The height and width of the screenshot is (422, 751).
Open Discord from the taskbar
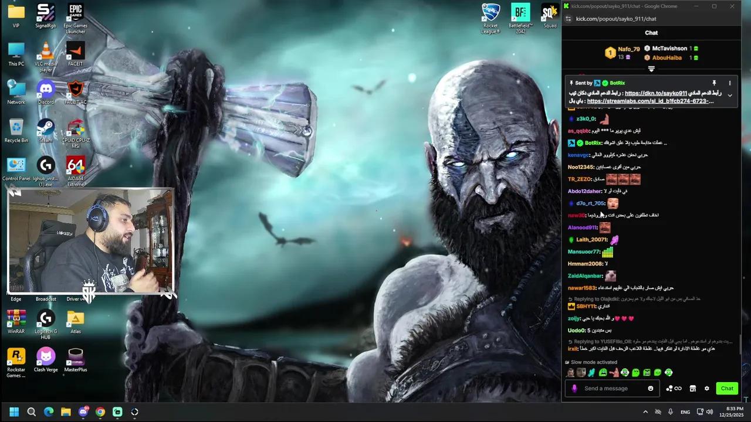tap(83, 411)
